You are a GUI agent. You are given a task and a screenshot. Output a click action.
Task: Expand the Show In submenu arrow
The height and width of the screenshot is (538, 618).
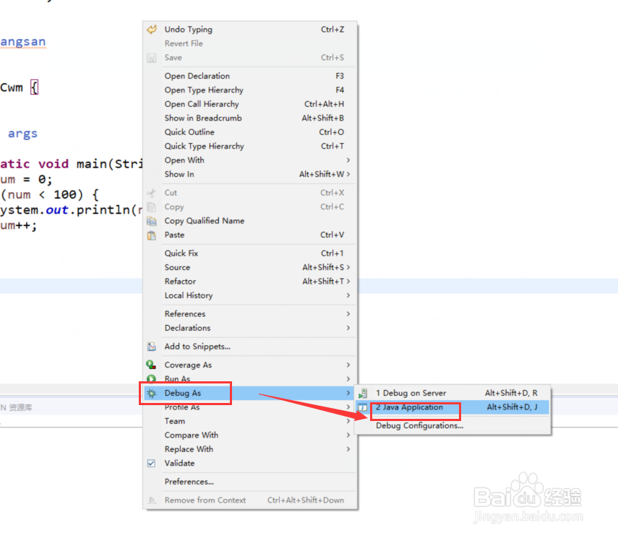[348, 174]
